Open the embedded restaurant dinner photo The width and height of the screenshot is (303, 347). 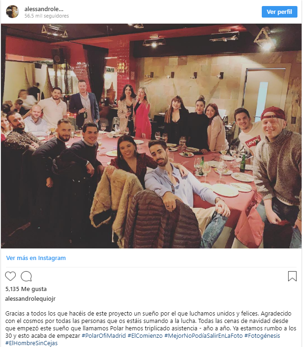[x=151, y=136]
